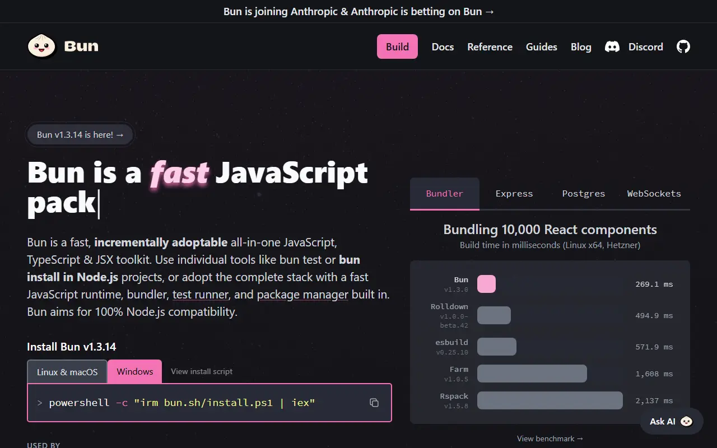This screenshot has height=448, width=717.
Task: Click the pink Bun benchmark bar
Action: tap(486, 284)
